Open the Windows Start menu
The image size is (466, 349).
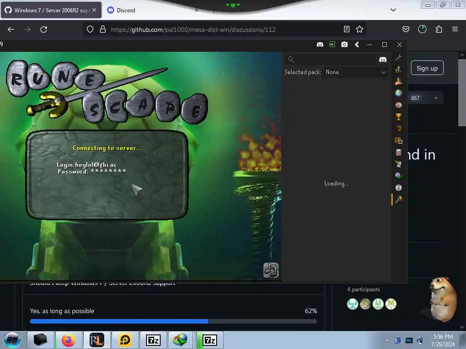(12, 340)
